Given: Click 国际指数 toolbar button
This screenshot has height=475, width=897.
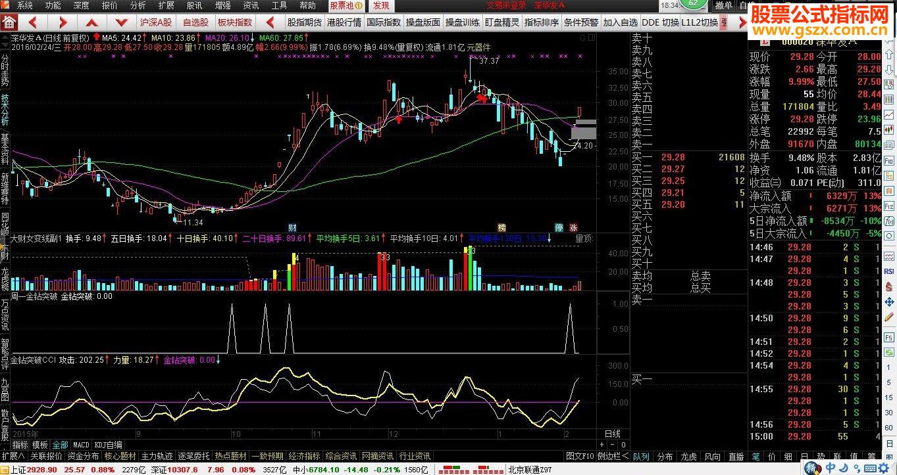Looking at the screenshot, I should (x=383, y=22).
